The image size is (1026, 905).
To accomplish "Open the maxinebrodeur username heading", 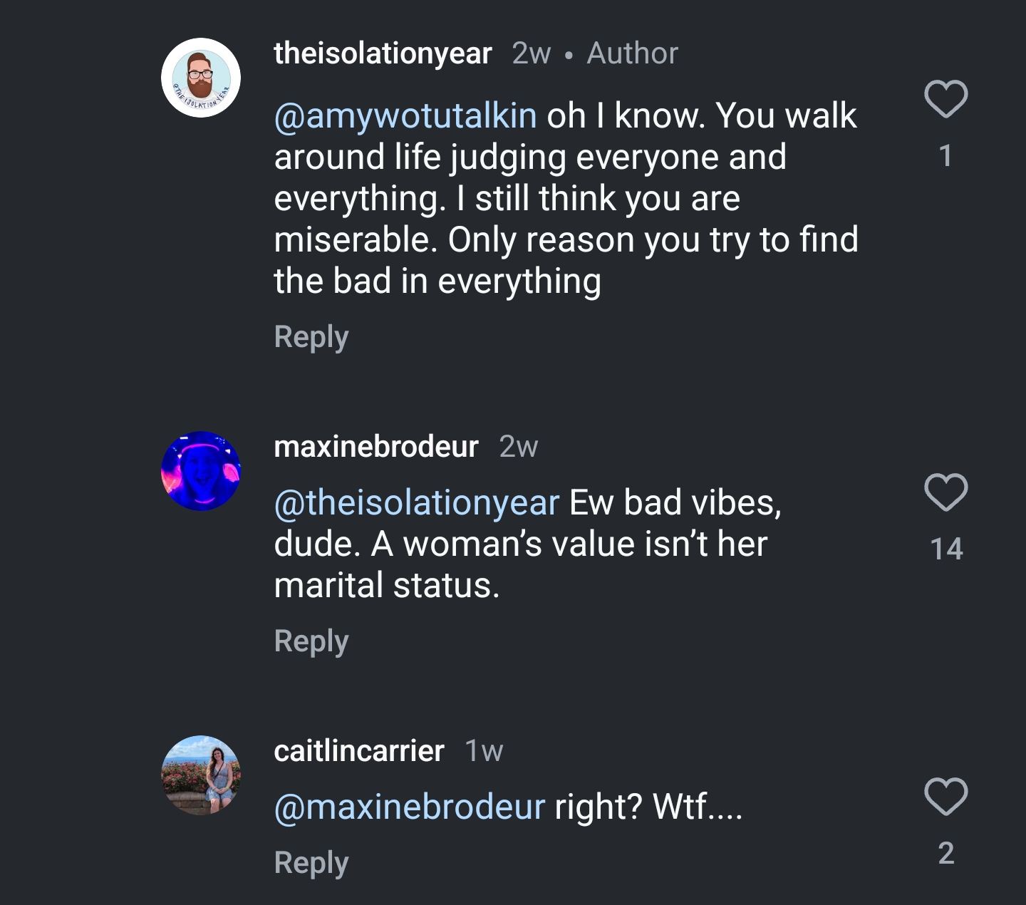I will tap(376, 447).
